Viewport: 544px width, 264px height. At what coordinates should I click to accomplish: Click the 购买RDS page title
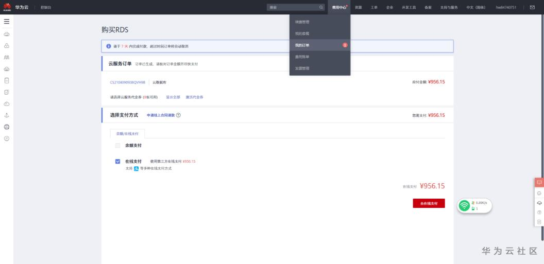coord(115,30)
